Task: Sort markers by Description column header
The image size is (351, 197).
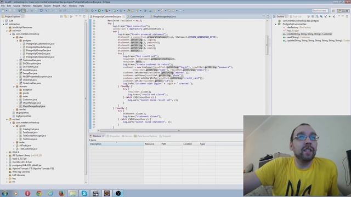Action: coord(116,144)
